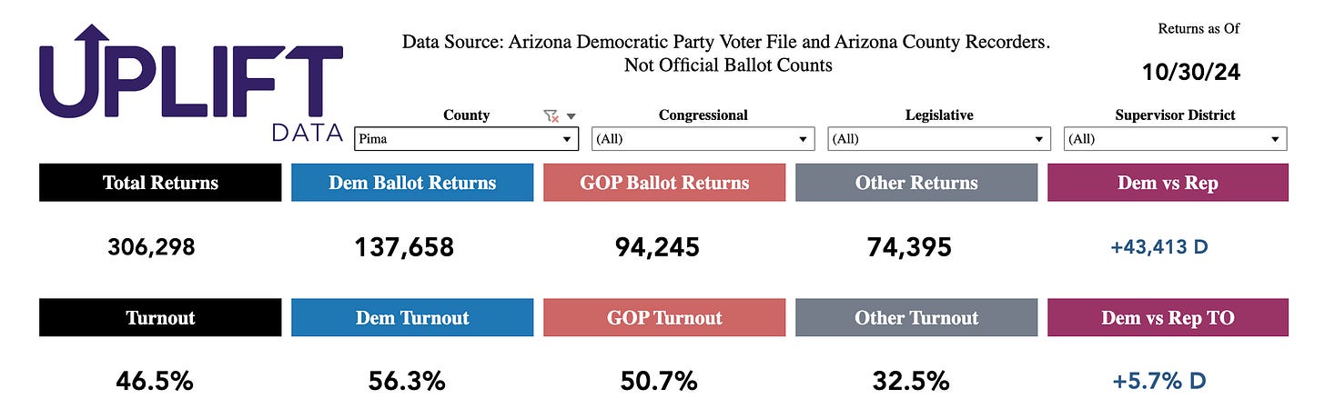
Task: Click the Other Returns header tile
Action: [x=916, y=183]
